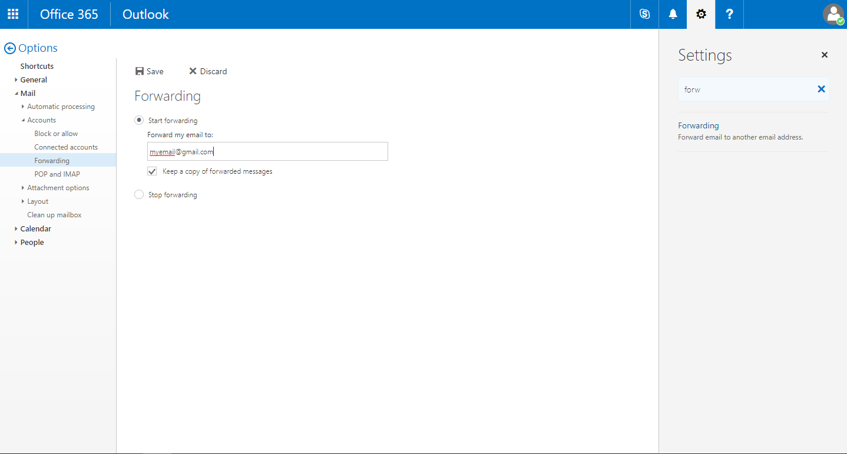Screen dimensions: 847x454
Task: Click the Forwarding search result link
Action: point(699,125)
